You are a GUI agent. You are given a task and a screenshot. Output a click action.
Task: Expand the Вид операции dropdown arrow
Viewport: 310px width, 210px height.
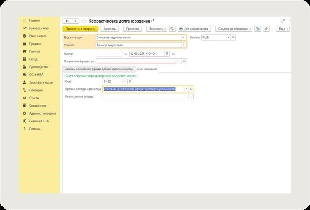(184, 38)
